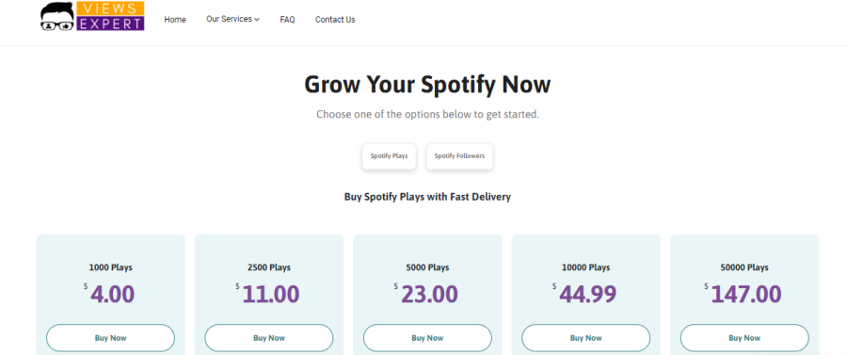Image resolution: width=847 pixels, height=355 pixels.
Task: Click the $23.00 price on 5000 Plays
Action: pos(425,294)
